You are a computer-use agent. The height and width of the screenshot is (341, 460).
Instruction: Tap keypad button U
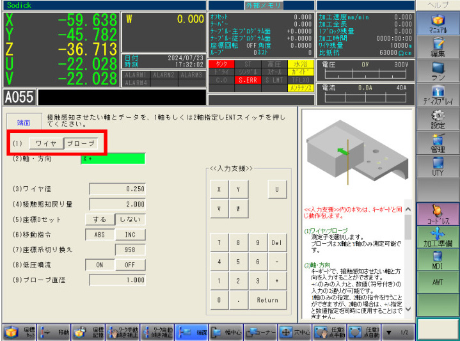tap(277, 189)
